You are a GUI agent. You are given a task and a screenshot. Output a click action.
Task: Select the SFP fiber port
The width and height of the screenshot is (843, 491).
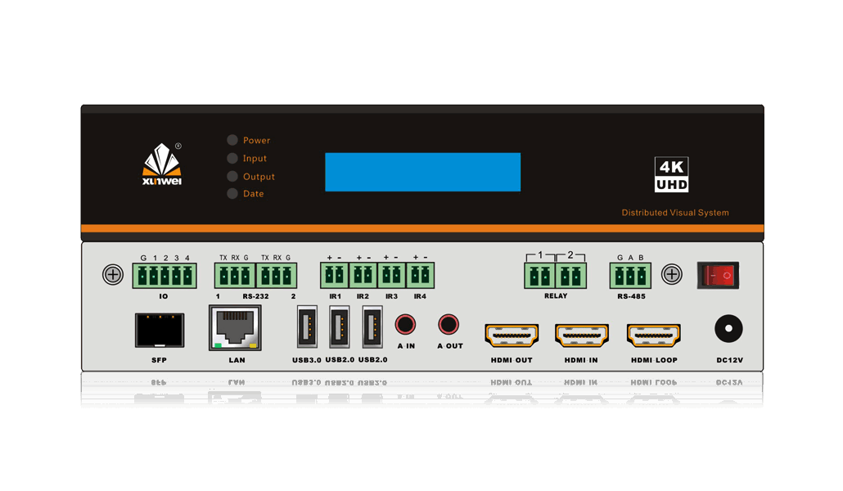159,330
